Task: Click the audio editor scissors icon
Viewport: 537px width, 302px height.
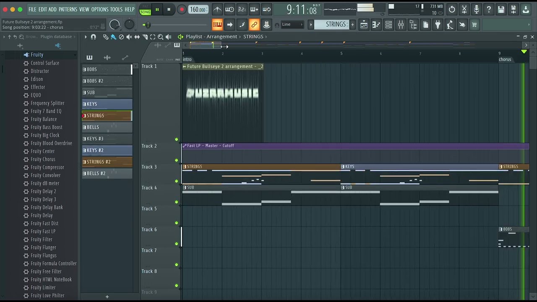Action: 464,9
